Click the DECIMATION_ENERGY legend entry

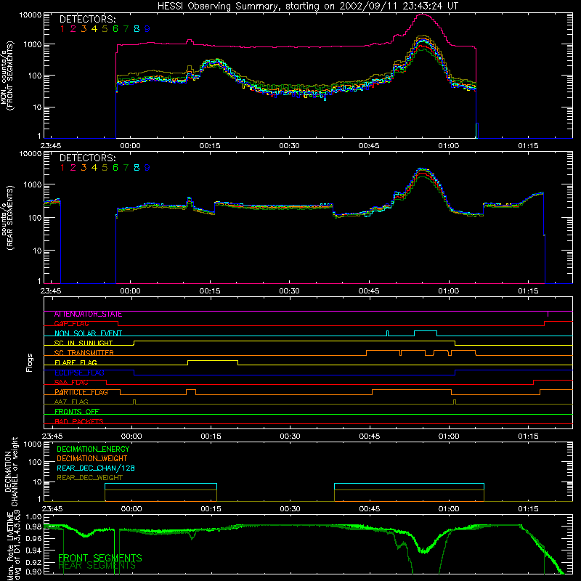pos(93,449)
